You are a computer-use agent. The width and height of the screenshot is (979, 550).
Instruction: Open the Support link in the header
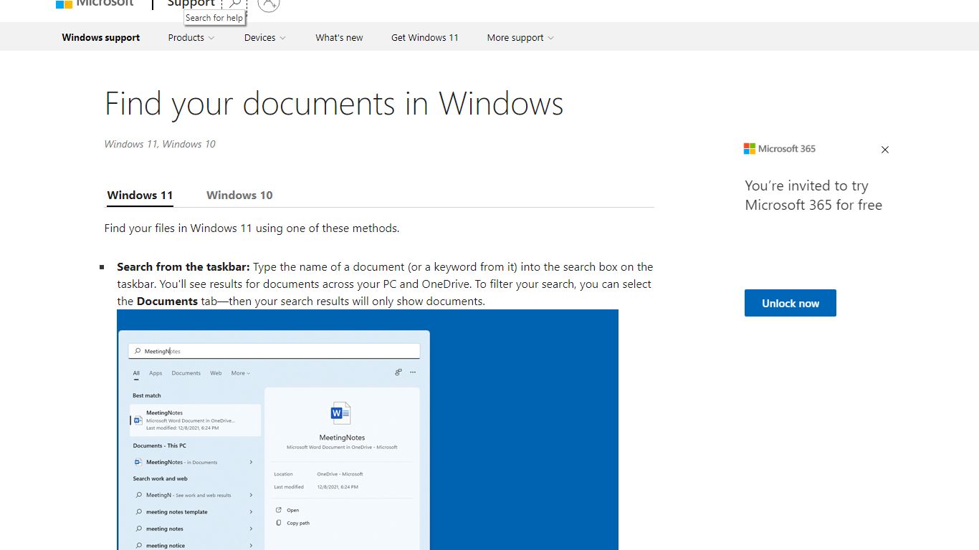[191, 4]
